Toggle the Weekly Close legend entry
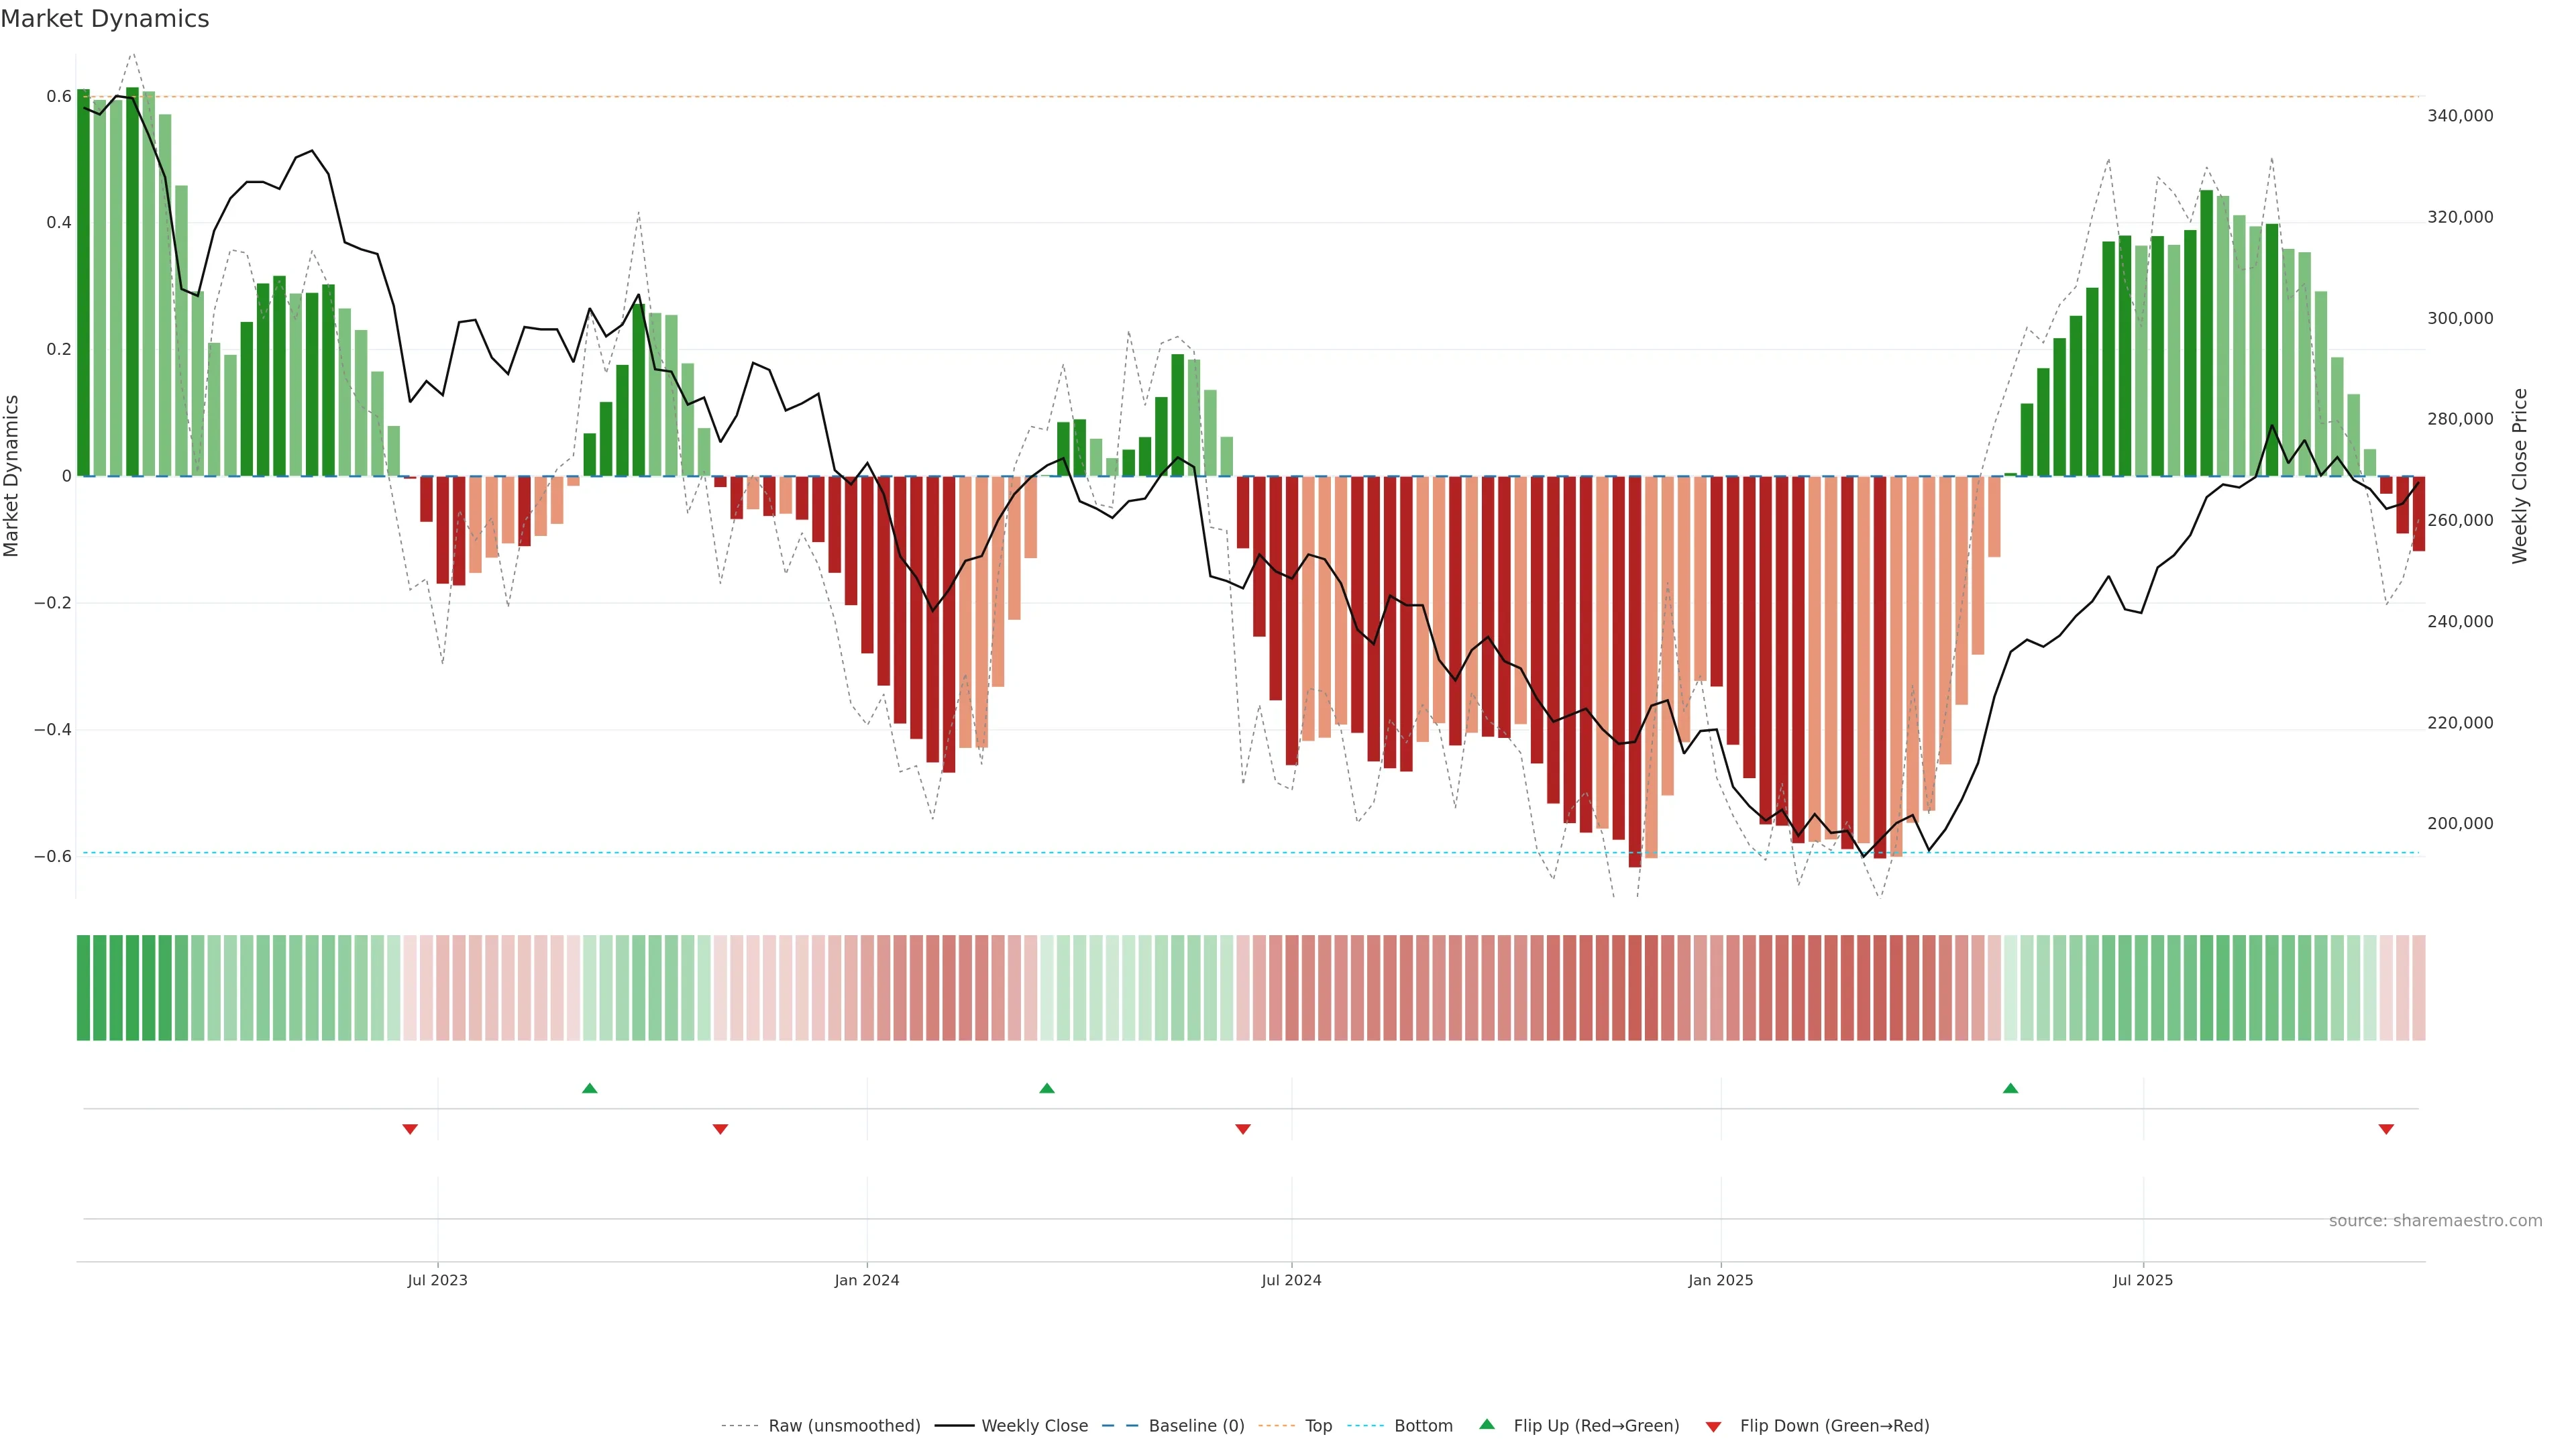Image resolution: width=2576 pixels, height=1449 pixels. click(1034, 1426)
